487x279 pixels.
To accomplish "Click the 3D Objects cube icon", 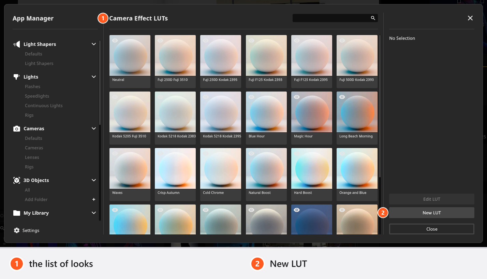I will tap(17, 180).
